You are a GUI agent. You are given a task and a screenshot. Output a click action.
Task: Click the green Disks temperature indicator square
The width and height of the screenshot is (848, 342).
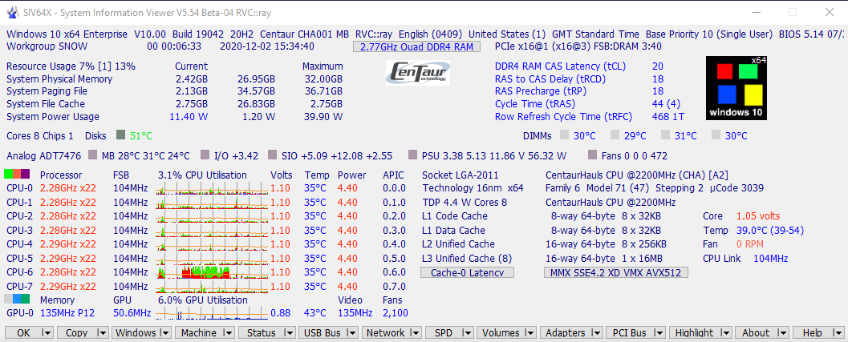click(121, 135)
